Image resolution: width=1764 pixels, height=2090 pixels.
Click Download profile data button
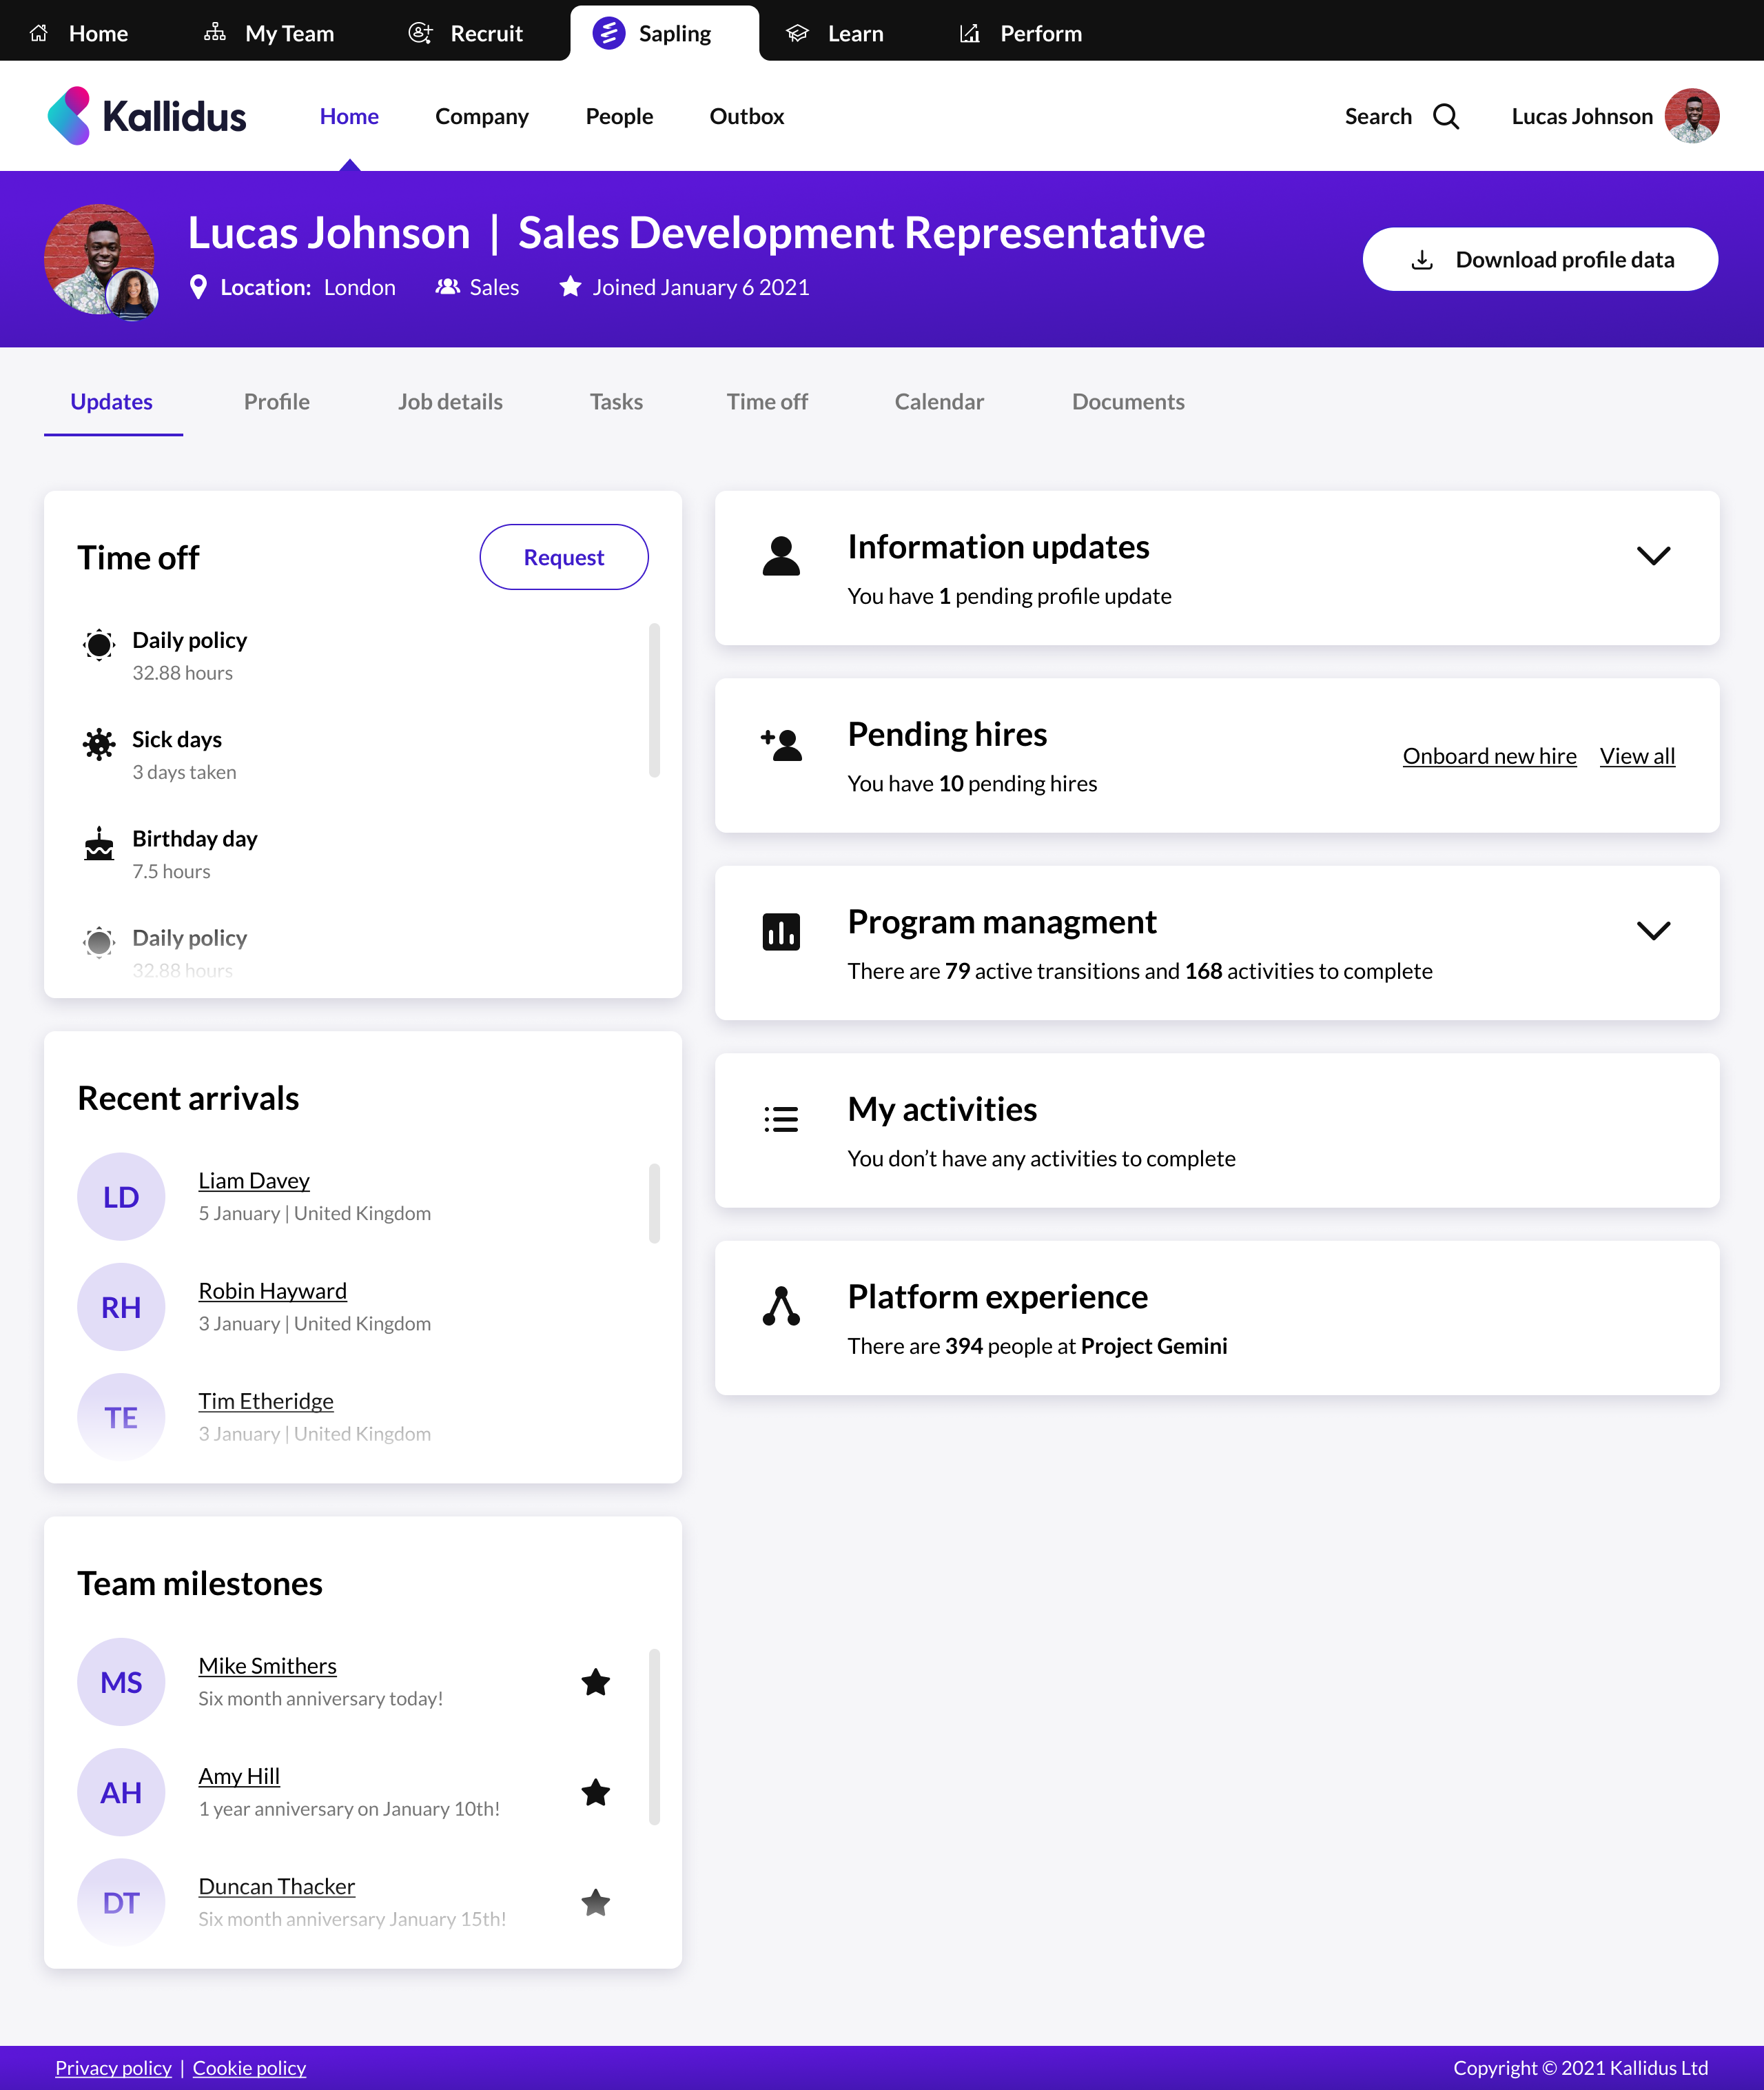coord(1539,259)
